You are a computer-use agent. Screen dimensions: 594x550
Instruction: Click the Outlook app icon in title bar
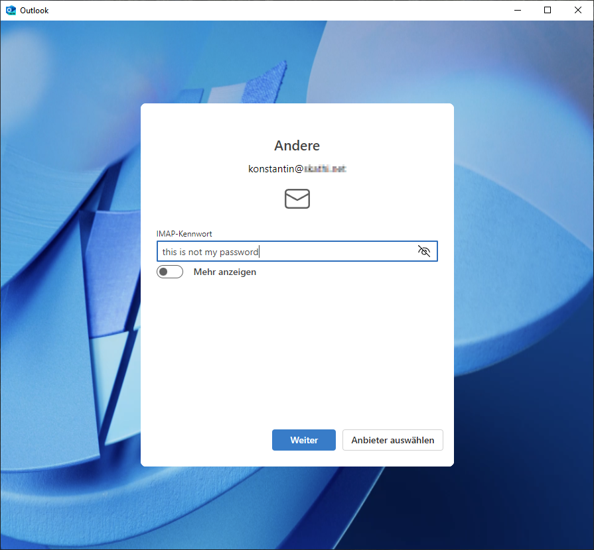click(x=11, y=11)
